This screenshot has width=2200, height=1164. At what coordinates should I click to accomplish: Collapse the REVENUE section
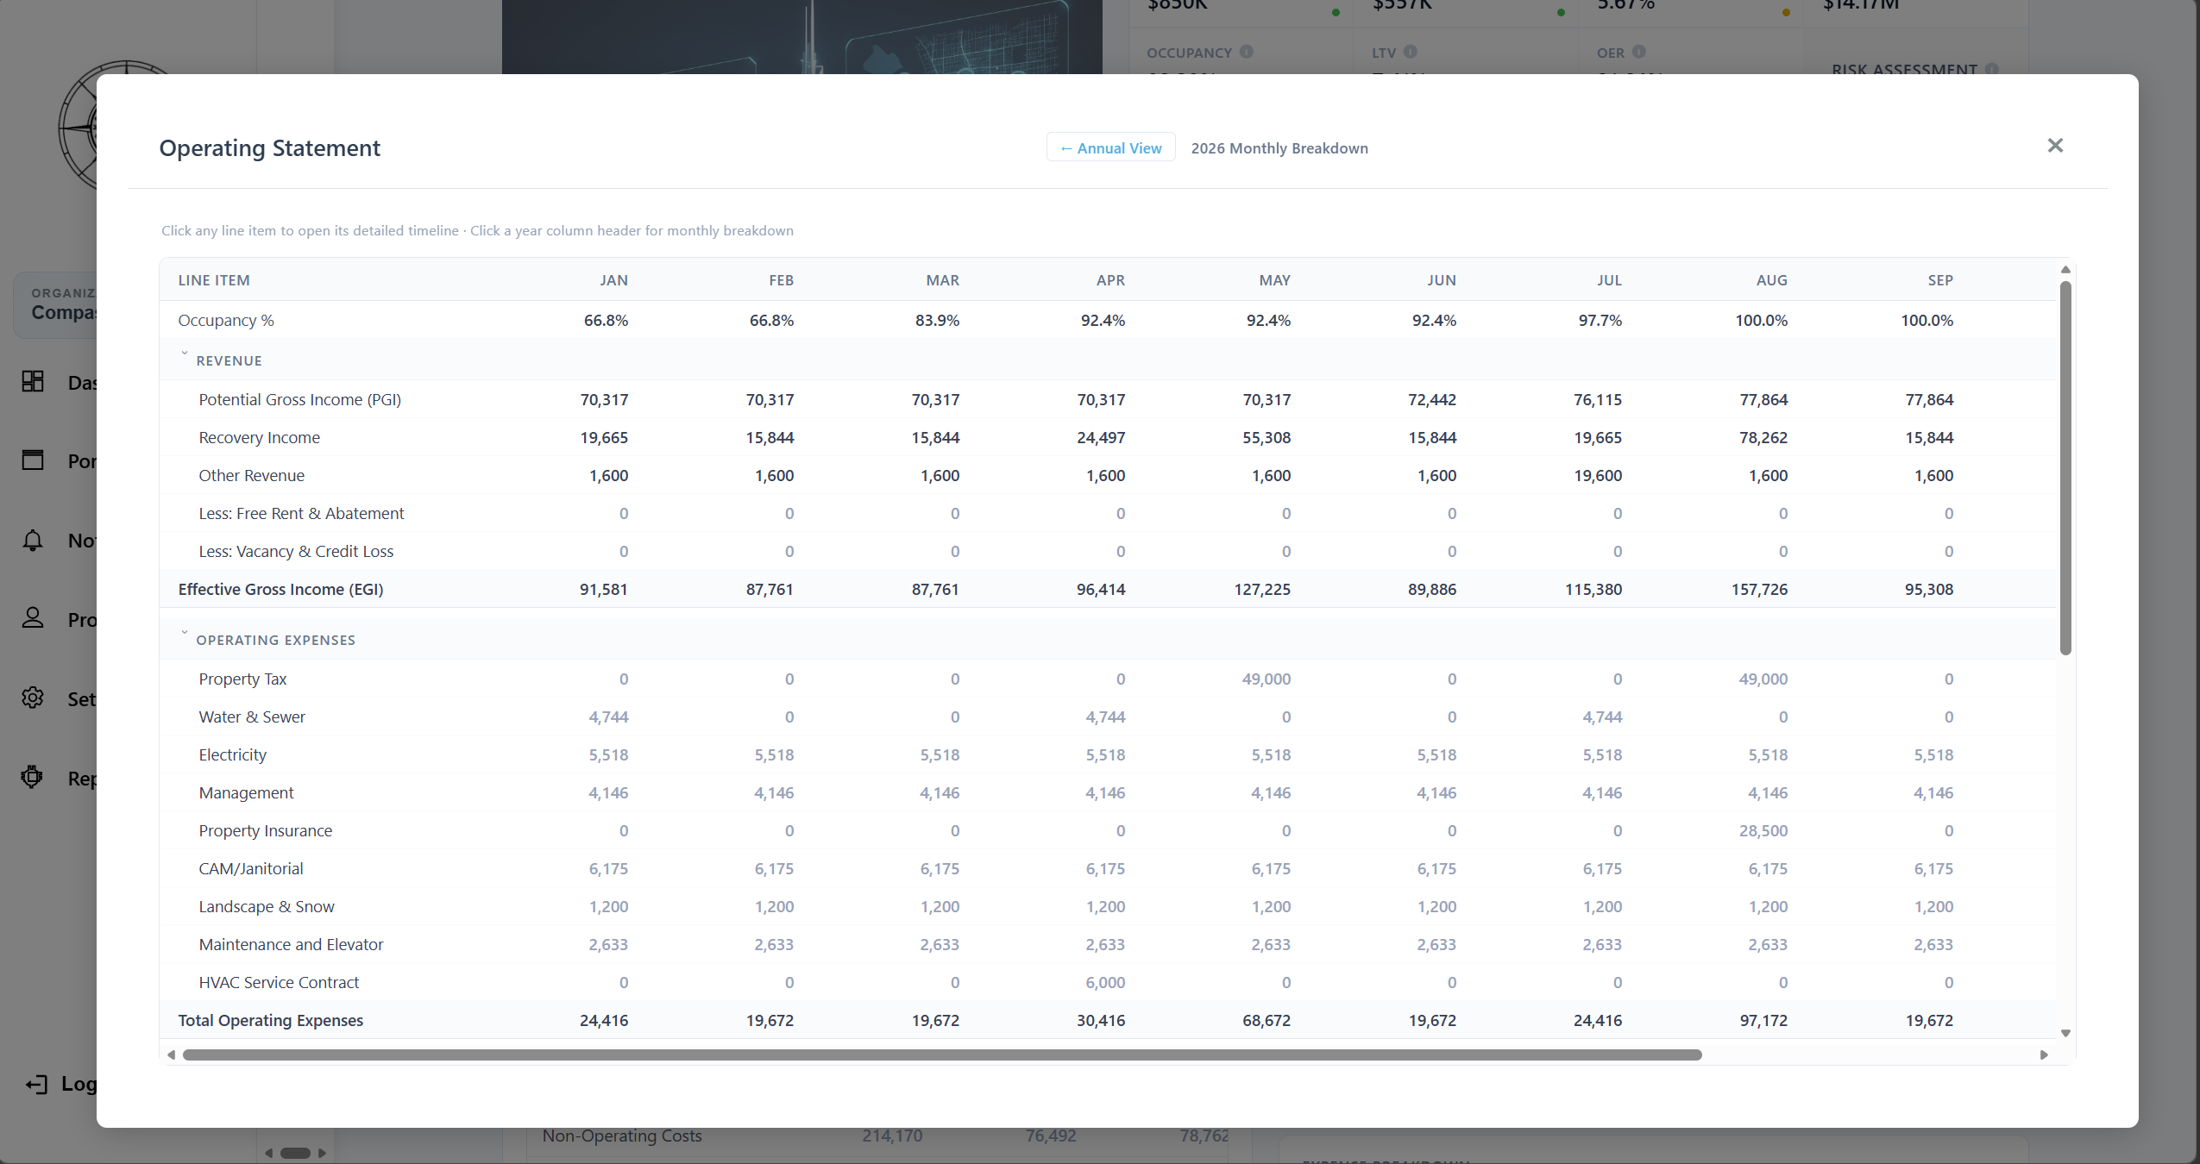184,354
